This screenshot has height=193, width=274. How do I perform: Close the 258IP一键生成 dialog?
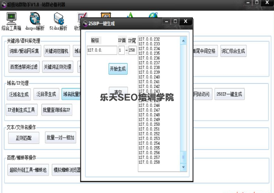coord(186,21)
